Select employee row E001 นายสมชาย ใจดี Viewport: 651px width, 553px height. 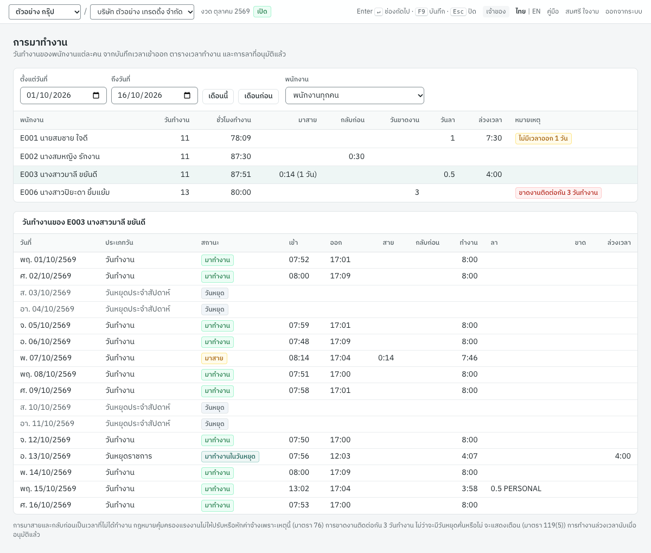click(x=325, y=138)
